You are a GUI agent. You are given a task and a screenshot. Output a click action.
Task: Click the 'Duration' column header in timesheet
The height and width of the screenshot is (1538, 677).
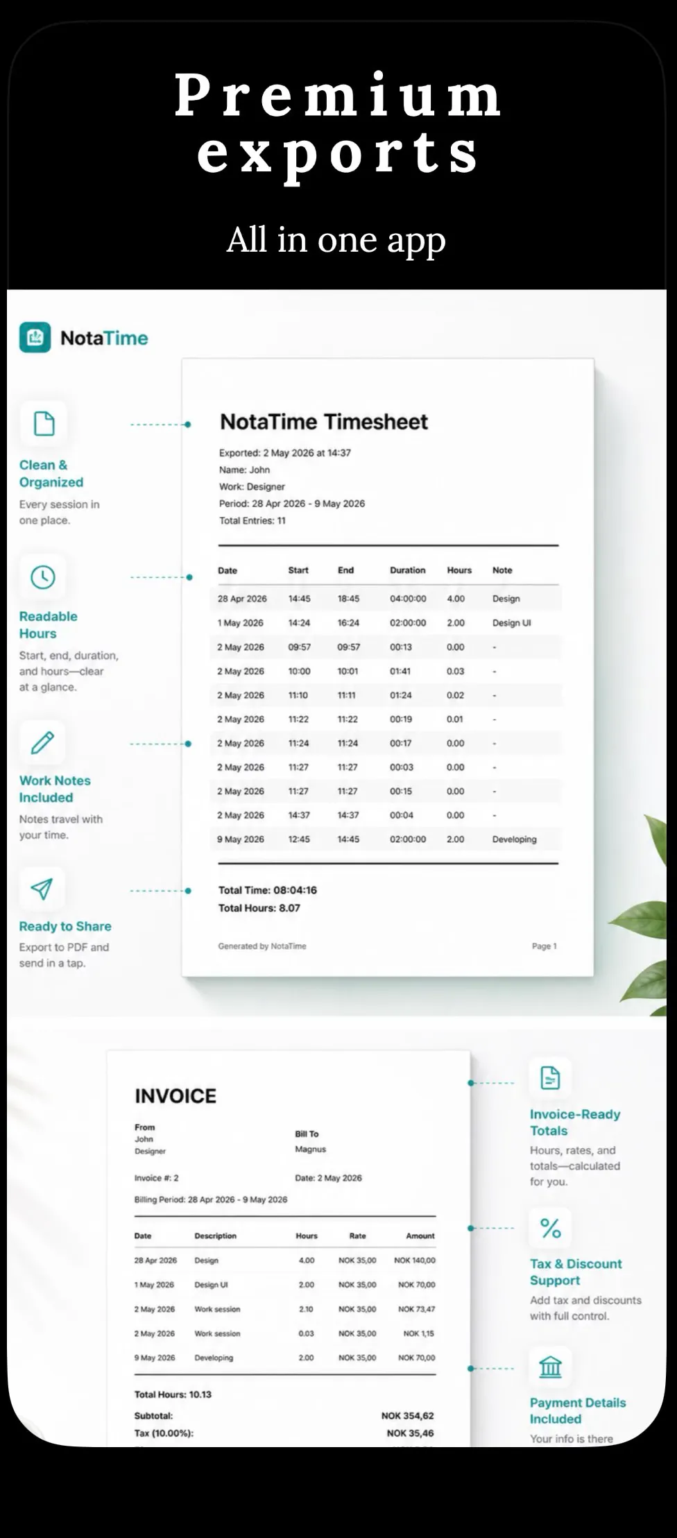click(407, 570)
